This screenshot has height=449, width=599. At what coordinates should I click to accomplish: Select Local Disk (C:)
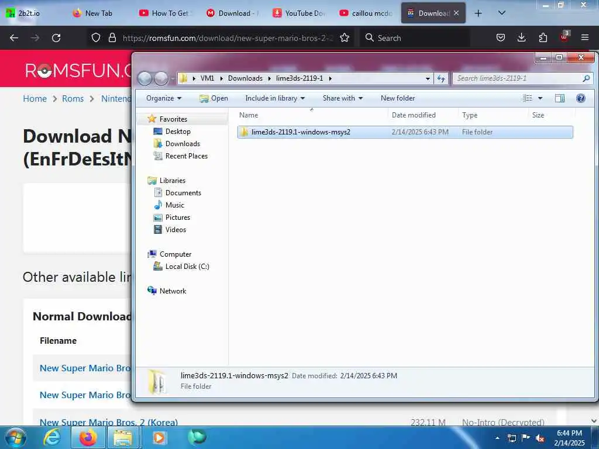click(187, 267)
